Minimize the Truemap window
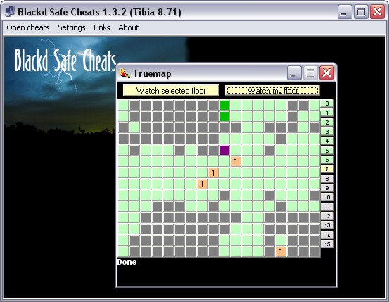 [294, 73]
